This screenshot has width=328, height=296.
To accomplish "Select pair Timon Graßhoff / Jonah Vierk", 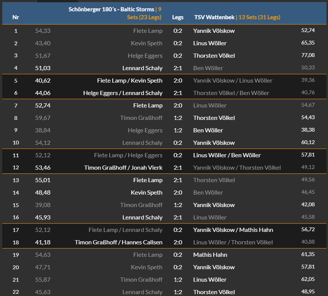I will 123,168.
